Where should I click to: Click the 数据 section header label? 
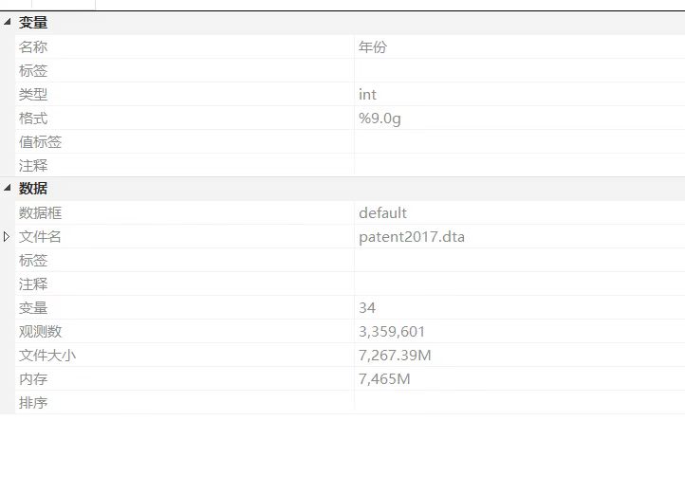coord(33,189)
